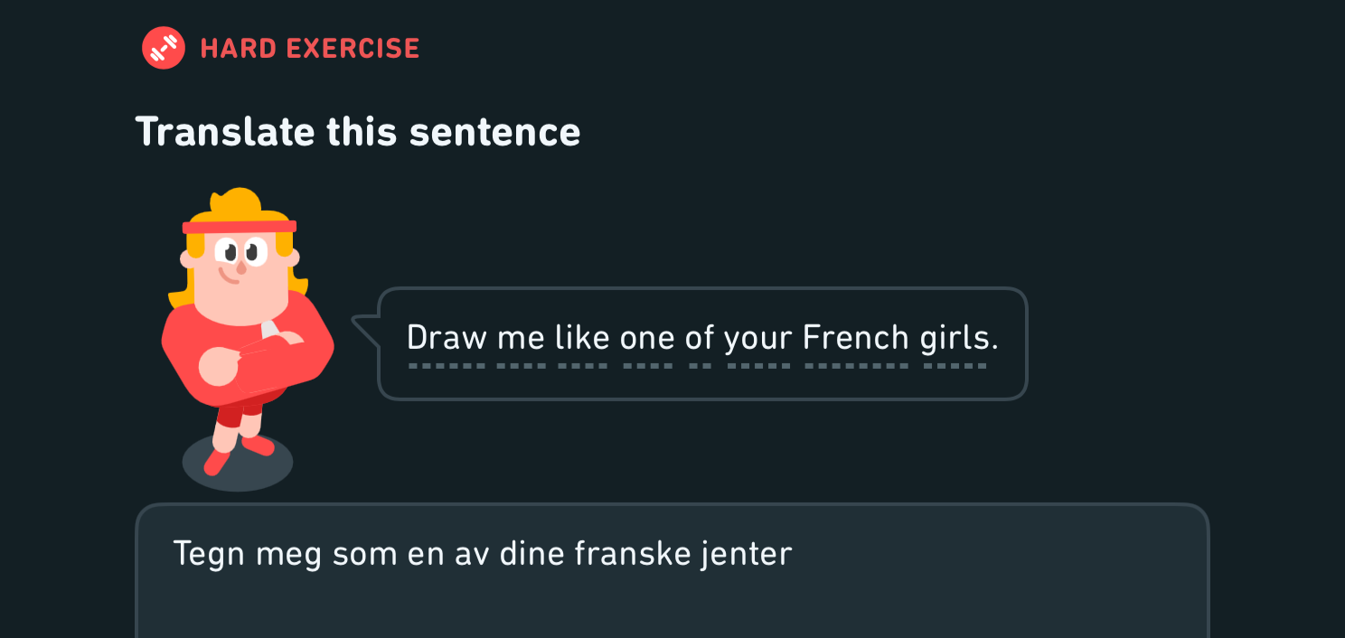Screen dimensions: 1345x638
Task: Reveal hint for the word 'like'
Action: pos(584,339)
